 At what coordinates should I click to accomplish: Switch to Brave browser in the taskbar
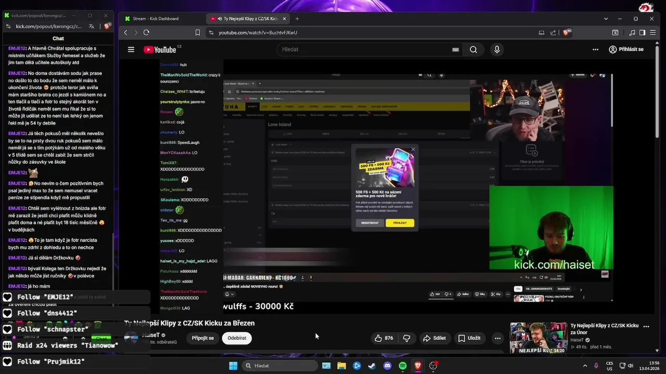[418, 366]
